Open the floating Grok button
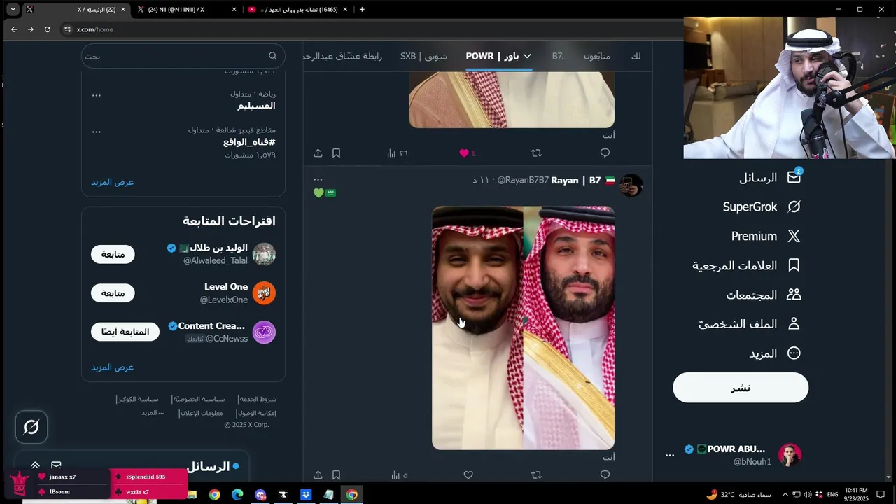Image resolution: width=896 pixels, height=504 pixels. pyautogui.click(x=31, y=427)
